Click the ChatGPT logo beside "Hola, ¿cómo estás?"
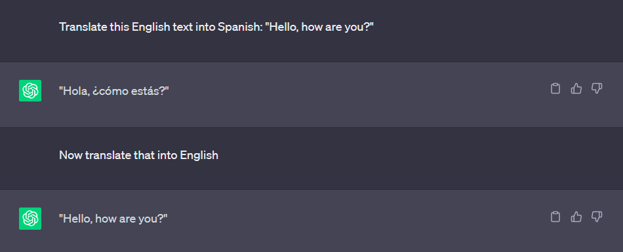 [30, 90]
